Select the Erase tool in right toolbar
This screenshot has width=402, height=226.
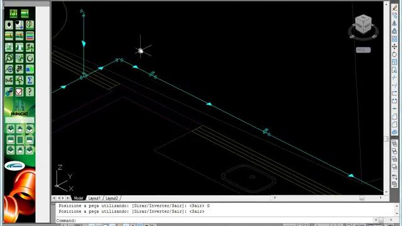[394, 8]
